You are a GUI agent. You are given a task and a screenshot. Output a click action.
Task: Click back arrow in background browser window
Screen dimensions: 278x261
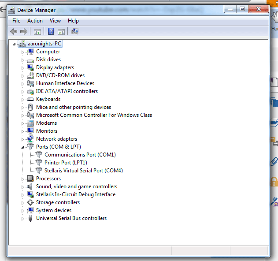pos(3,10)
